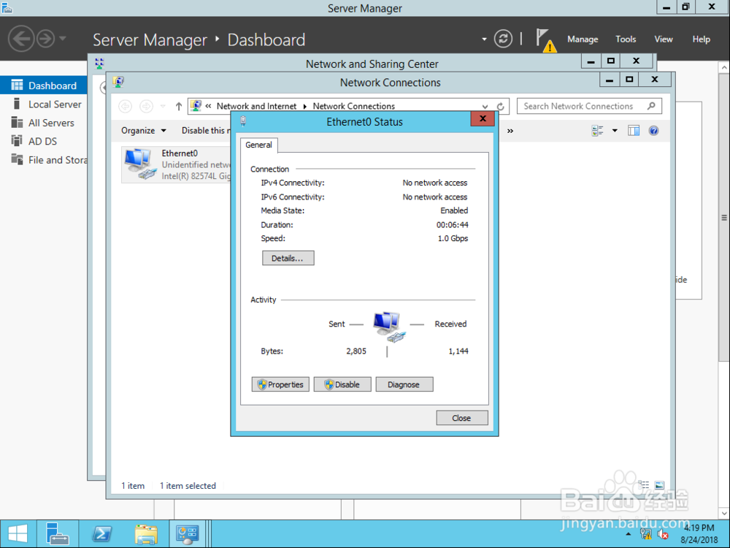Switch to large icons view in status bar

coord(659,485)
